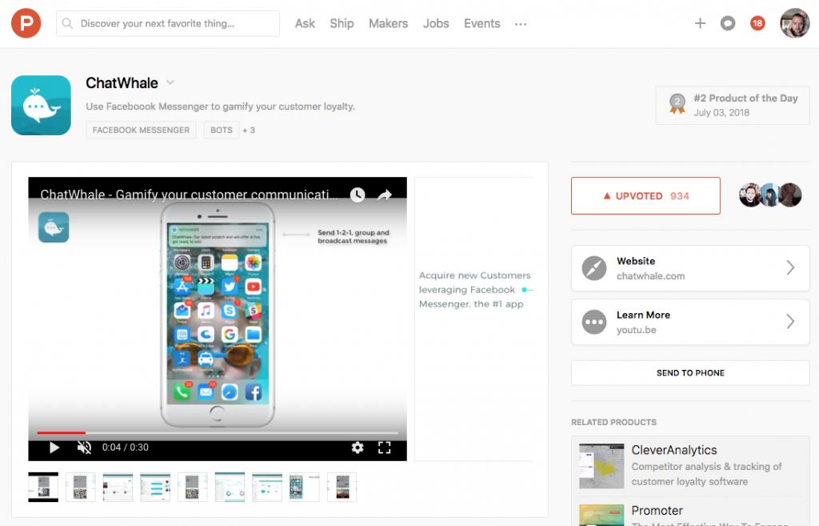Image resolution: width=819 pixels, height=526 pixels.
Task: Open the Ask menu item
Action: pos(305,23)
